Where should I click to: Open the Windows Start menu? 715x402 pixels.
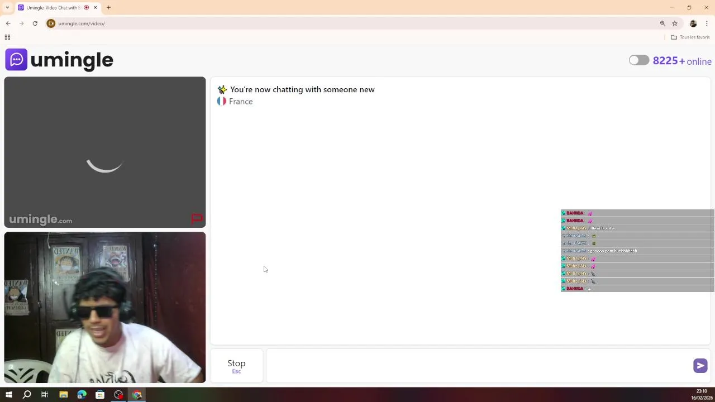pos(8,395)
